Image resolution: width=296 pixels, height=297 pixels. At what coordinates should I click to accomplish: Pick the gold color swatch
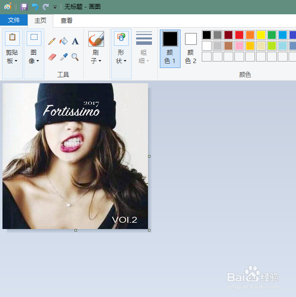coord(250,46)
